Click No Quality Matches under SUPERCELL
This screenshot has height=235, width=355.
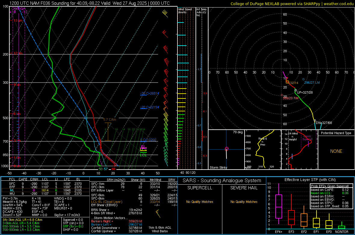point(200,202)
